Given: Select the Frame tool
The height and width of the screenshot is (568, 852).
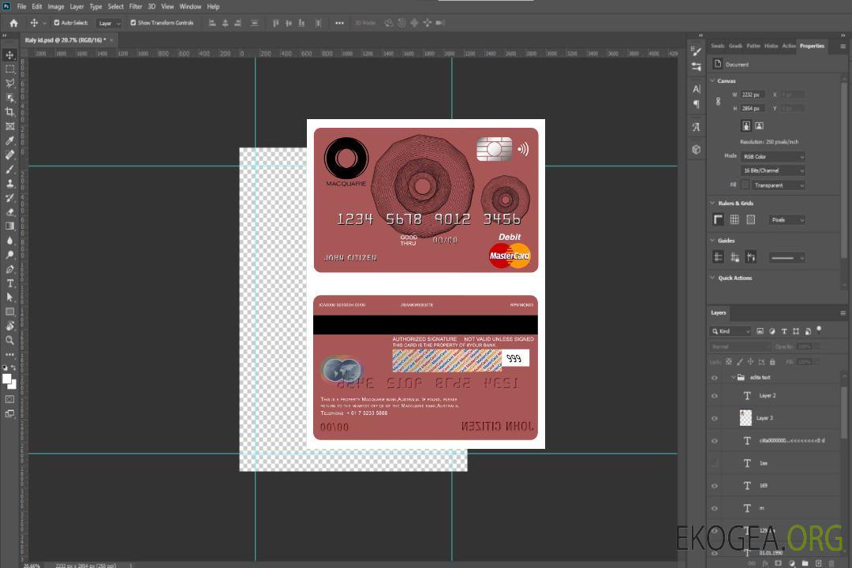Looking at the screenshot, I should coord(9,126).
